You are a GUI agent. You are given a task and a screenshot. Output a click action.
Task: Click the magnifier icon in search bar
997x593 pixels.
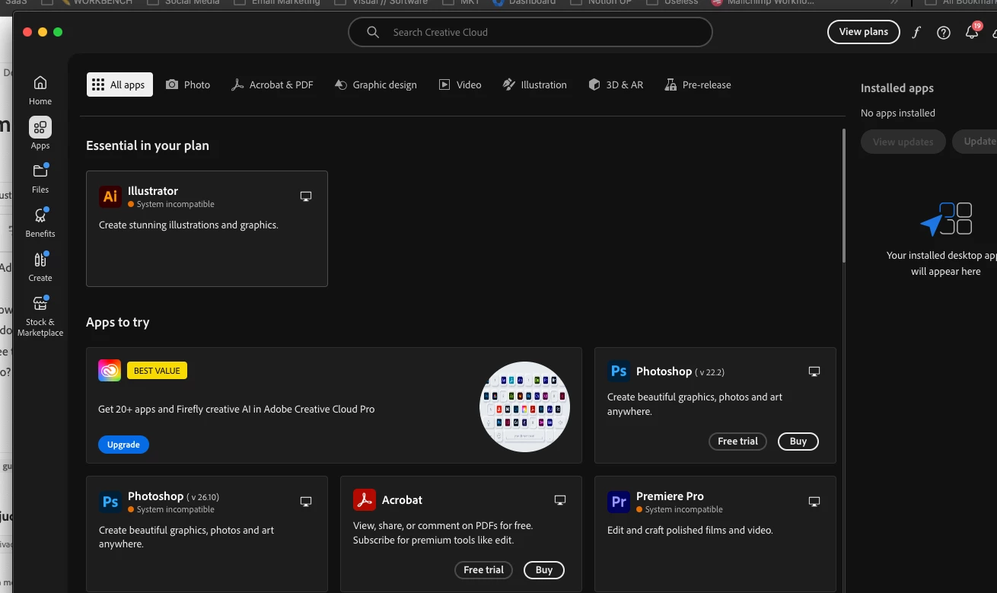click(x=373, y=32)
